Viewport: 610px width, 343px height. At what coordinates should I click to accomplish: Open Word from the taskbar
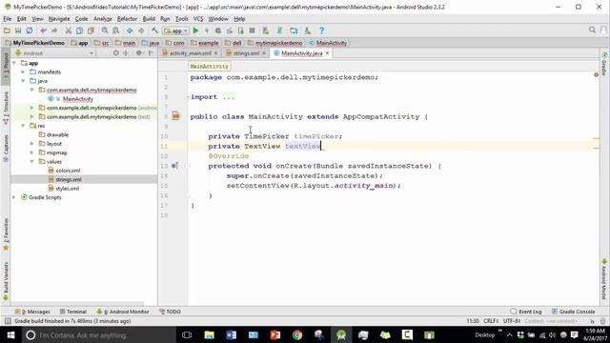click(231, 334)
